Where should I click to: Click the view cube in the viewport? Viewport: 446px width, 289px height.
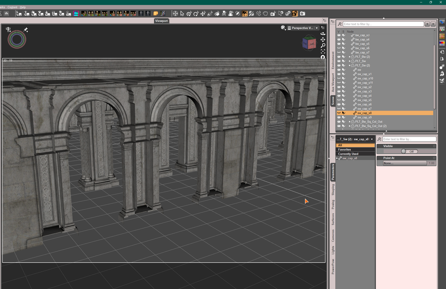click(x=309, y=43)
